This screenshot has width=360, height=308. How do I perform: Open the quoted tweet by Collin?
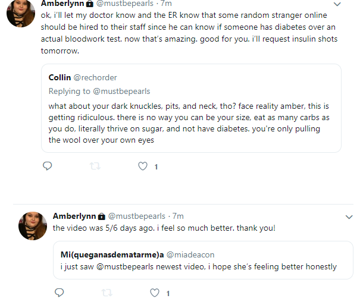pos(191,108)
